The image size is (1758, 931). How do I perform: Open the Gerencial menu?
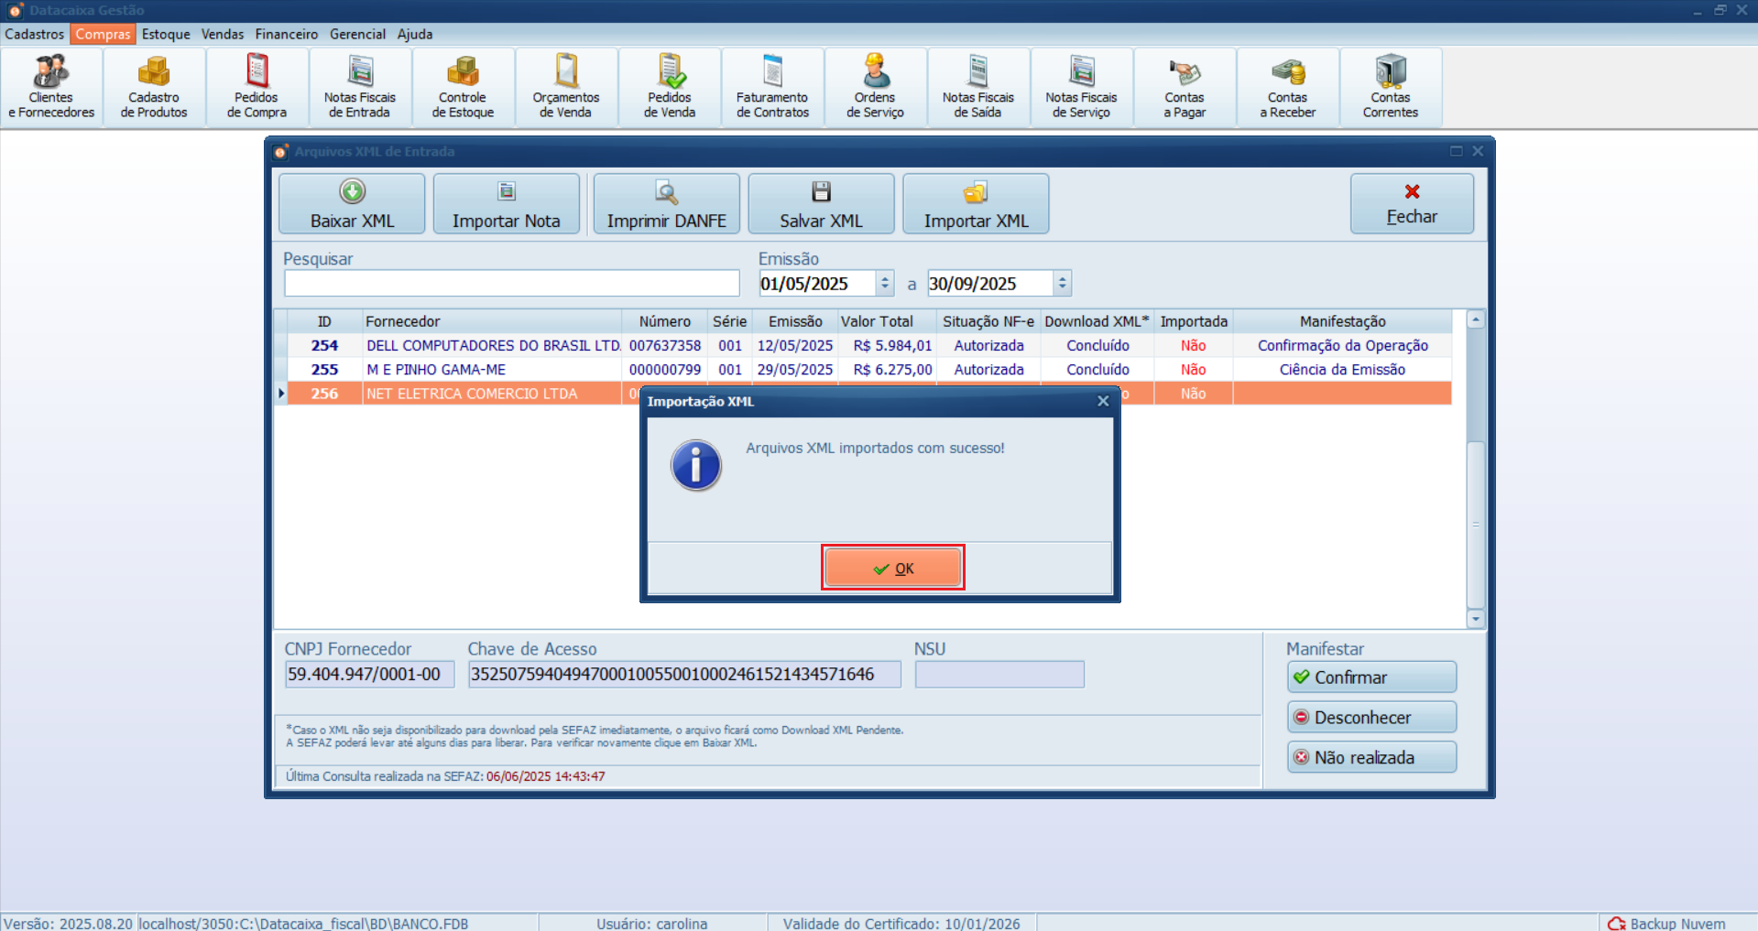[357, 34]
